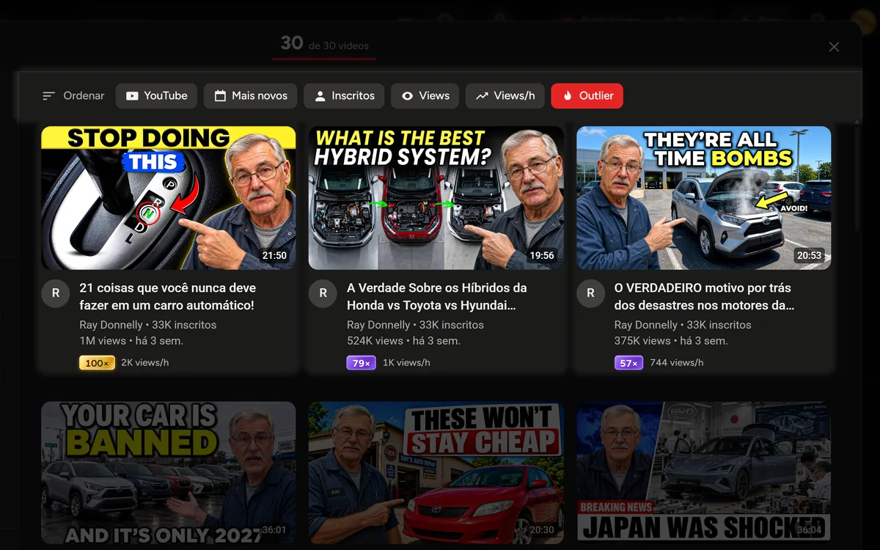Screen dimensions: 880x550
Task: Sort videos by YouTube order
Action: [x=156, y=96]
